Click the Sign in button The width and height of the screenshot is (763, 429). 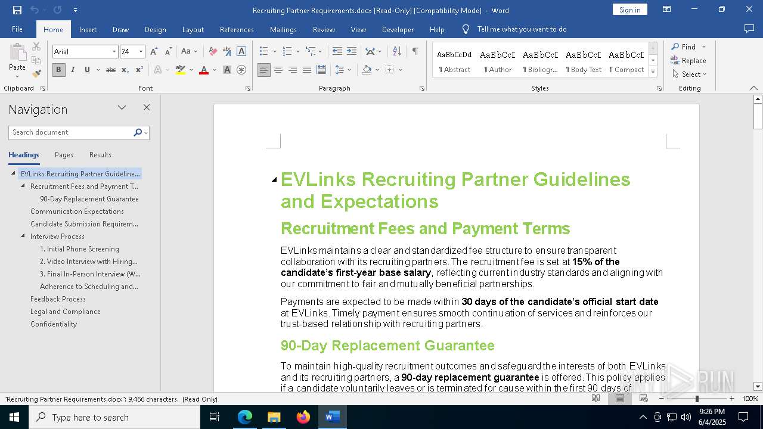[629, 10]
